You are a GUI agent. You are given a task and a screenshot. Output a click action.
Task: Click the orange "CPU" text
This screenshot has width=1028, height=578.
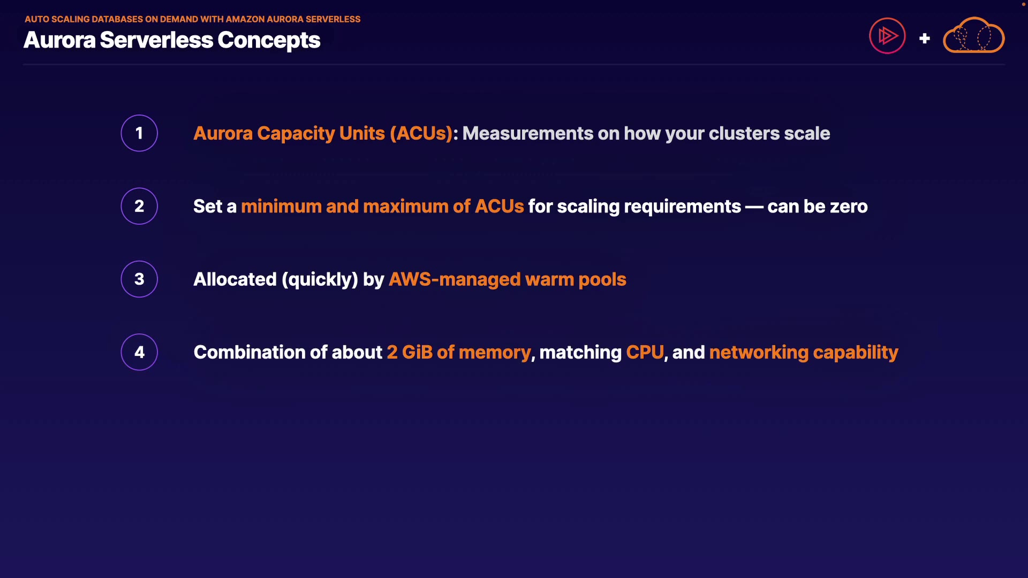click(x=645, y=352)
